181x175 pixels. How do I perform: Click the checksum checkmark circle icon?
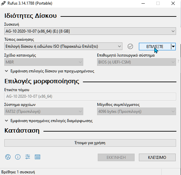pyautogui.click(x=130, y=46)
